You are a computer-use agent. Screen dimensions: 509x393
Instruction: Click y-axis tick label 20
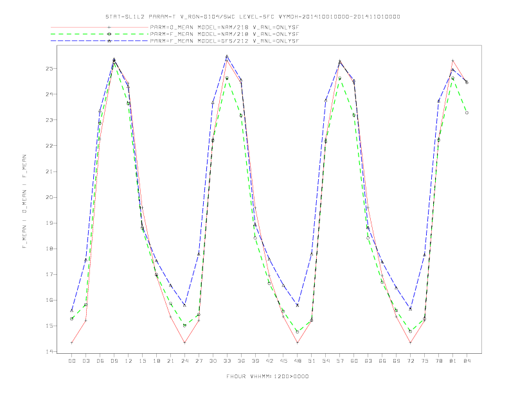point(49,197)
